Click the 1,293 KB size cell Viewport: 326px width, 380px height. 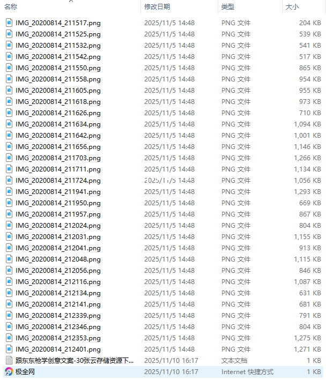tap(307, 192)
